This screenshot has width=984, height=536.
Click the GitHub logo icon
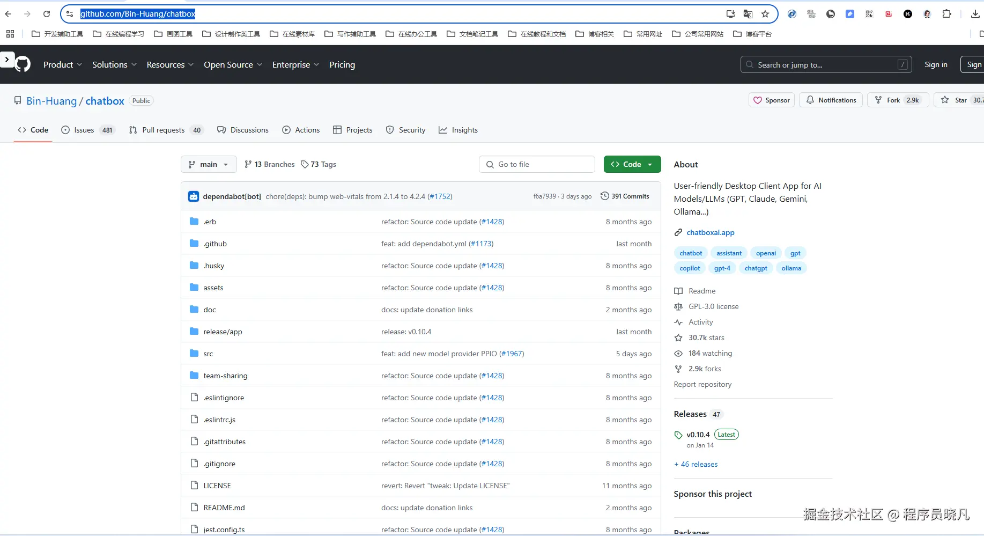coord(23,64)
